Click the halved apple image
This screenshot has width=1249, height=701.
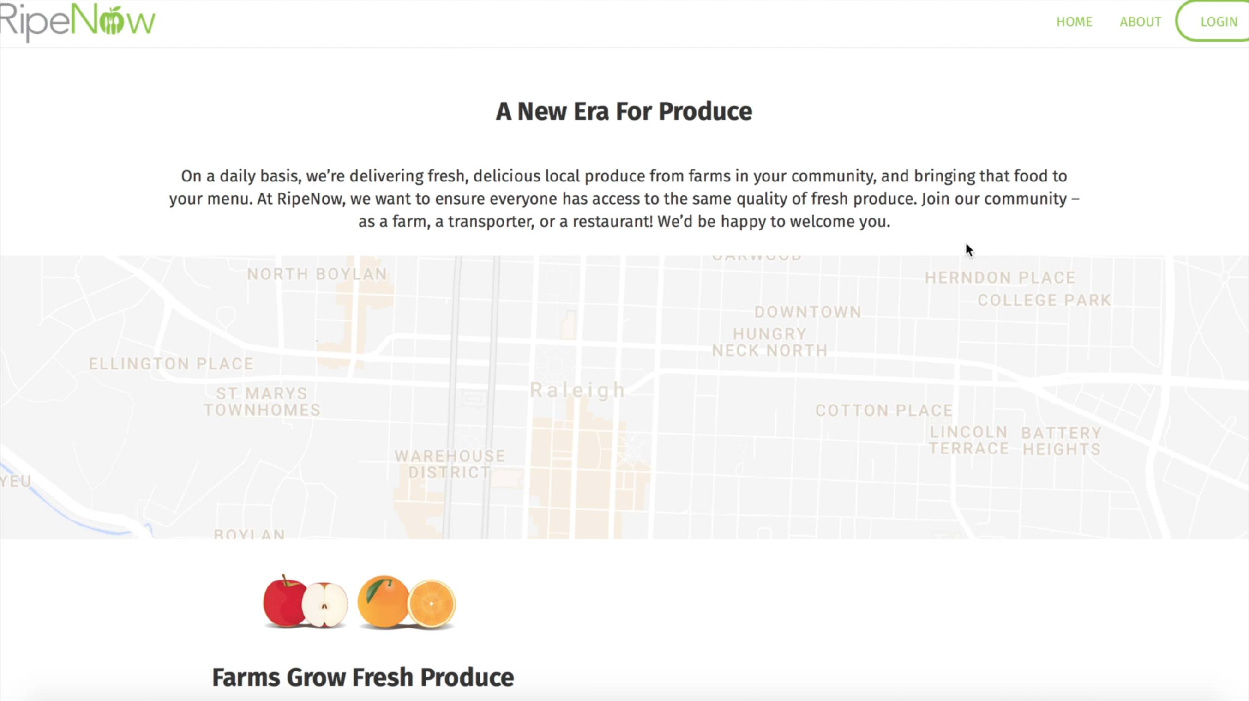pos(325,605)
